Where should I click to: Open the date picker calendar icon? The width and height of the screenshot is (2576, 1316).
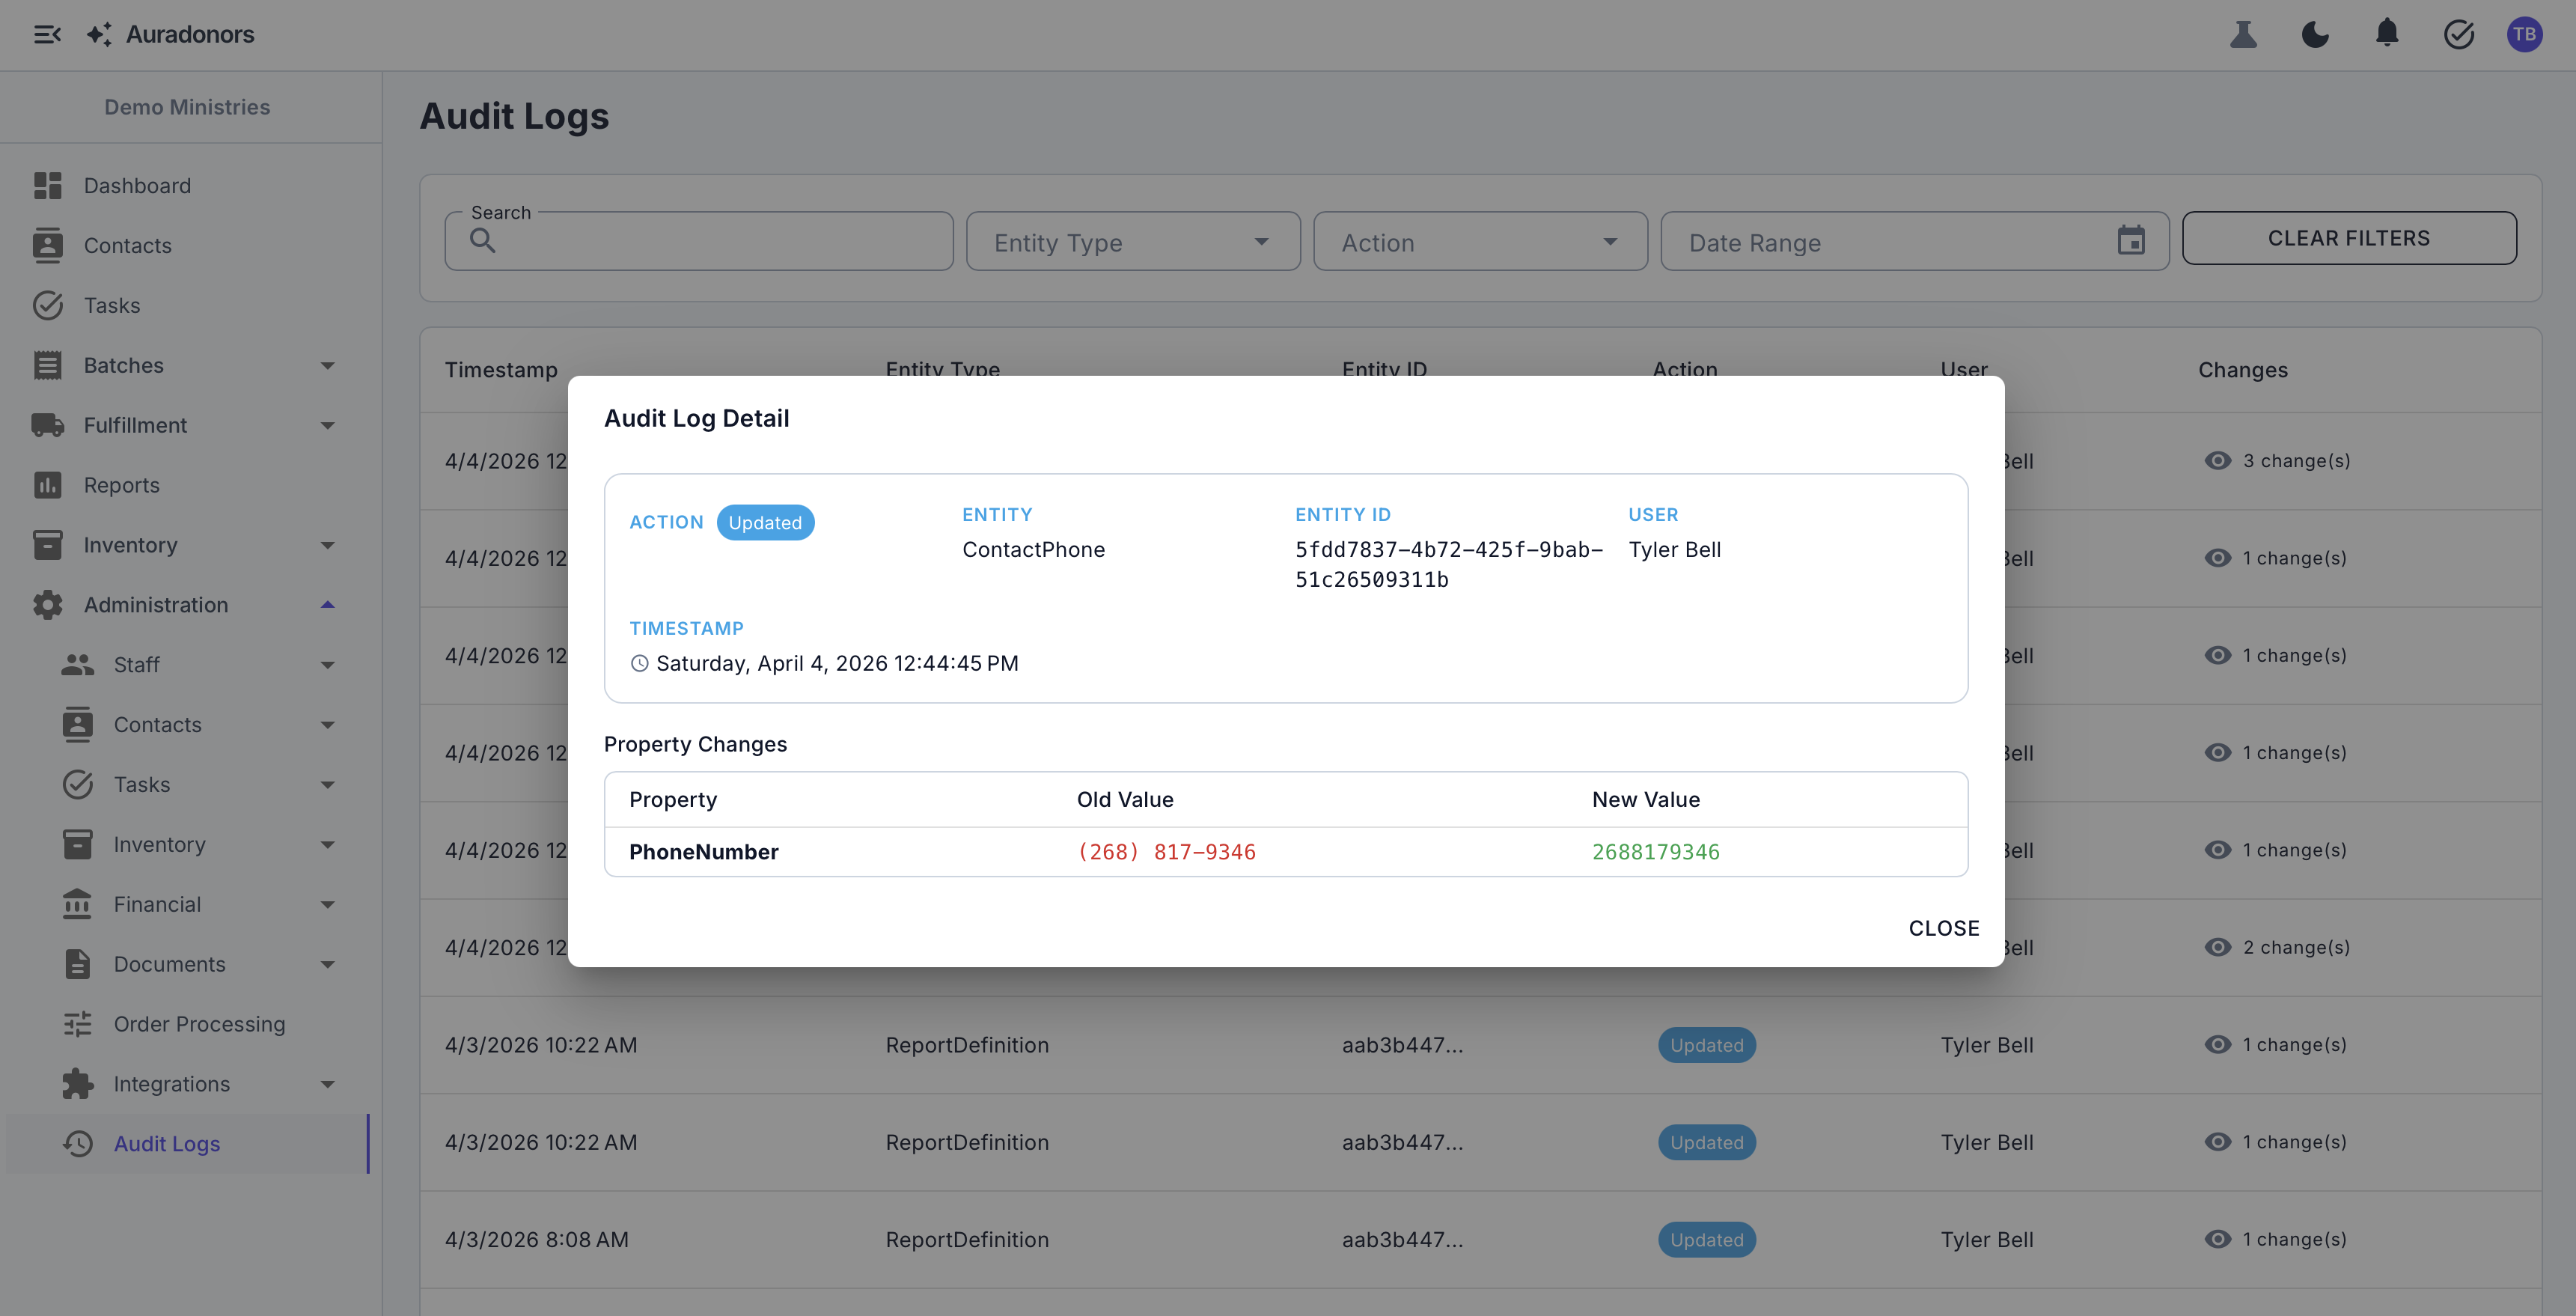(2132, 240)
